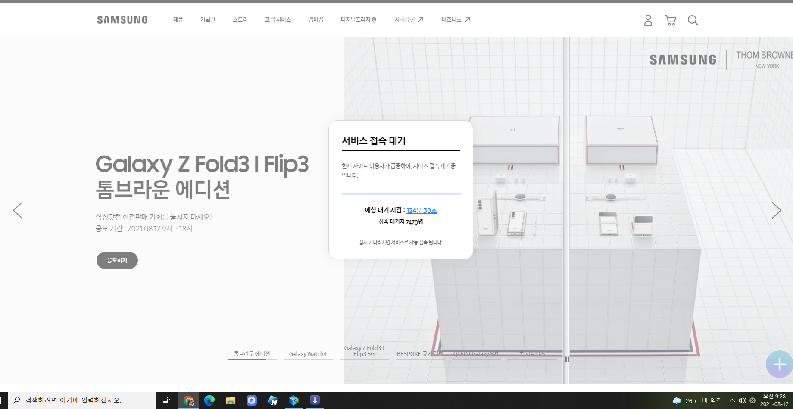Select the 홈 피트니스 carousel tab

pyautogui.click(x=532, y=354)
